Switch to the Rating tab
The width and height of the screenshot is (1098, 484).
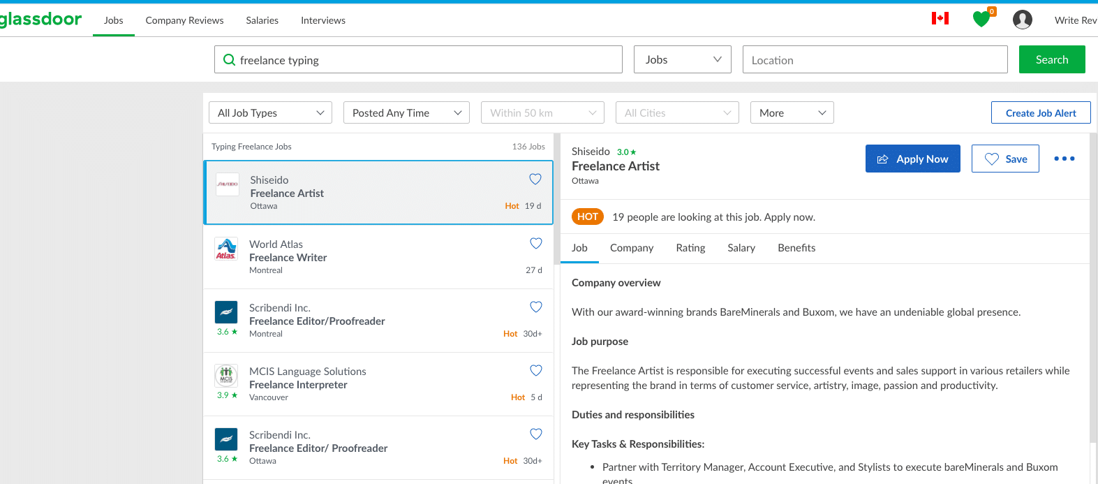coord(690,248)
